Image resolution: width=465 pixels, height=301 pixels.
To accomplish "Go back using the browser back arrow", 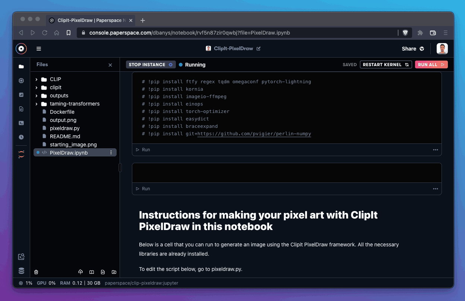I will click(x=21, y=33).
